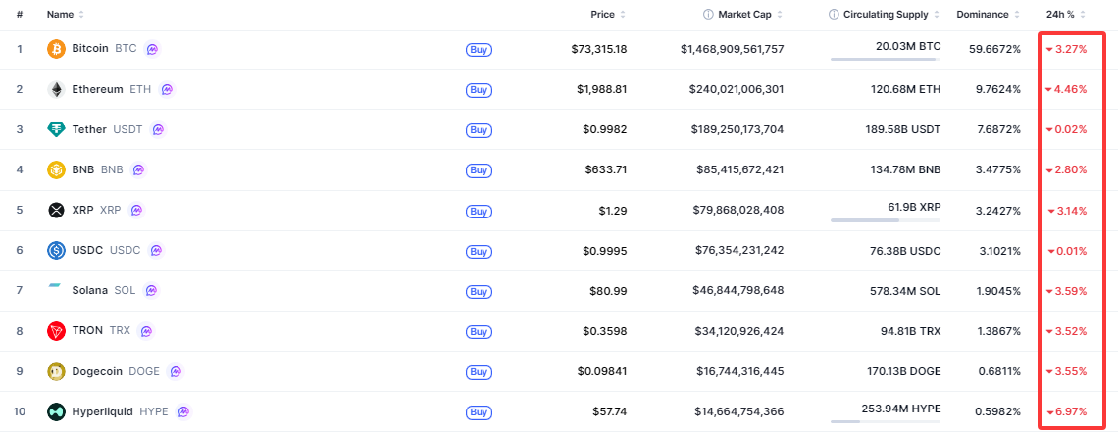The image size is (1118, 433).
Task: Click Hyperliquid circulating supply progress bar
Action: (886, 421)
